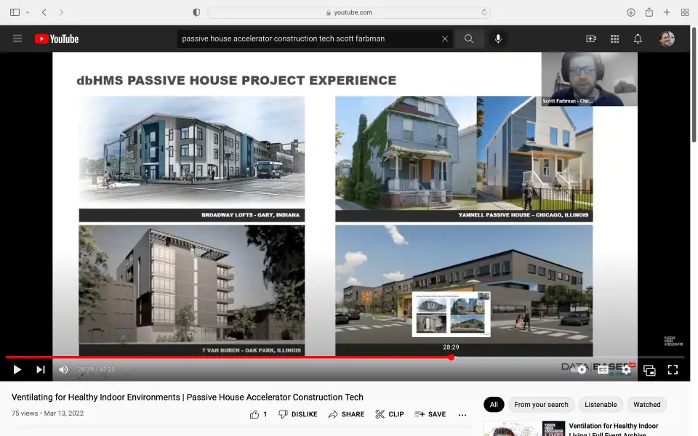Enter fullscreen mode
This screenshot has width=698, height=436.
point(673,370)
